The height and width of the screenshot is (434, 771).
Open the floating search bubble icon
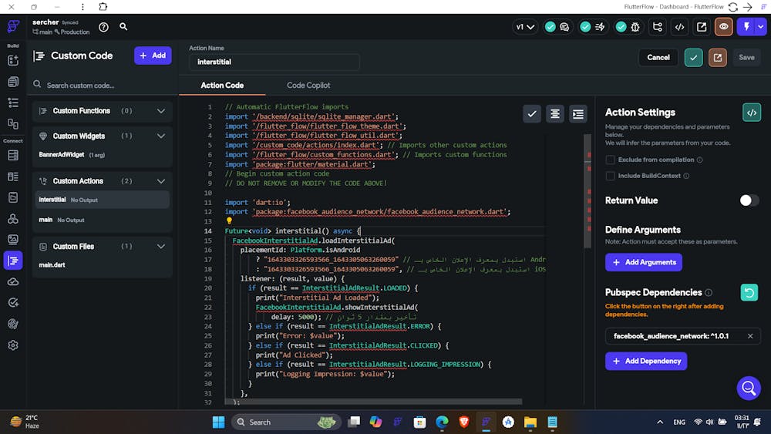pyautogui.click(x=748, y=388)
